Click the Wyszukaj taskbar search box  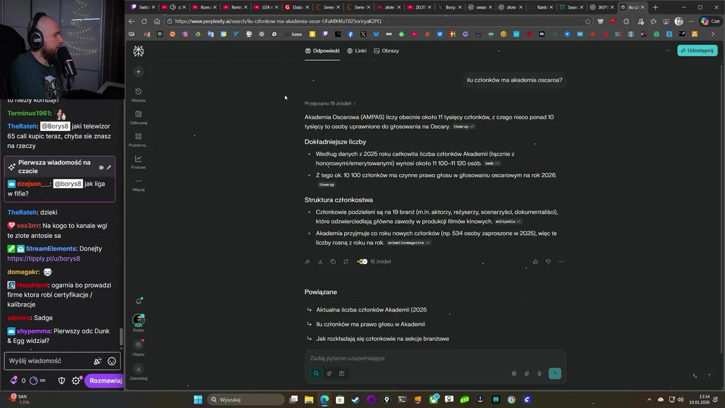(x=245, y=399)
